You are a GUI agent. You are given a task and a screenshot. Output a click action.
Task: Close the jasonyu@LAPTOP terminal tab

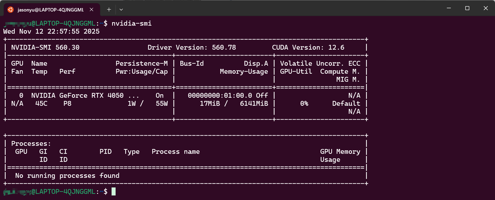92,10
